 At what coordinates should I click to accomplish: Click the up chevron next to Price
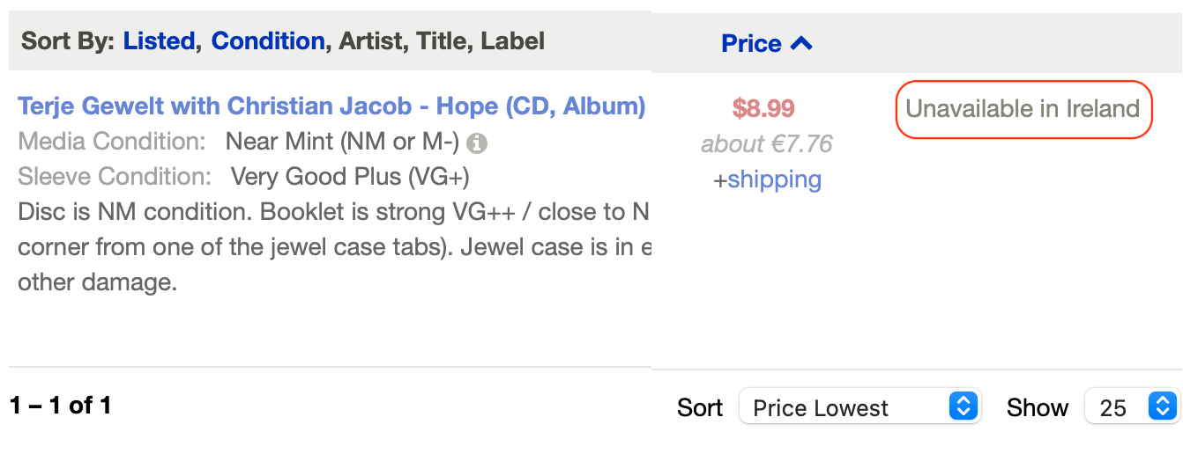click(801, 42)
